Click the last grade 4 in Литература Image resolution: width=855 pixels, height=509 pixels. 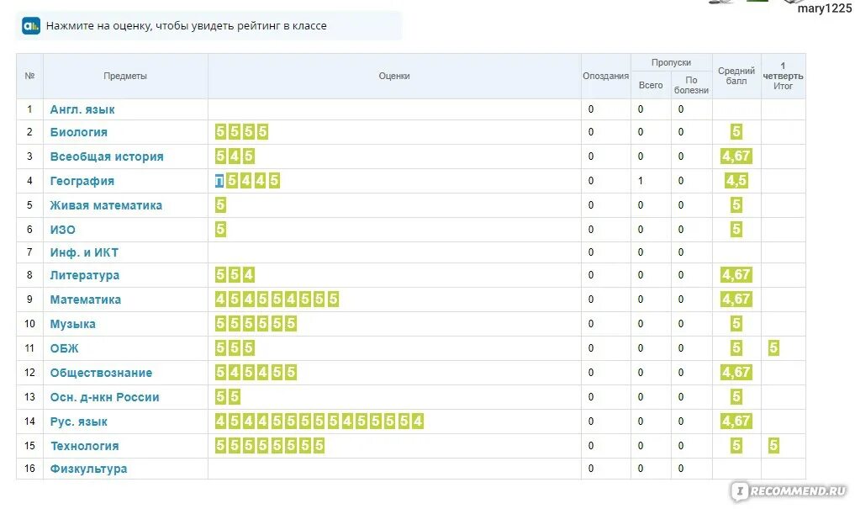point(249,275)
